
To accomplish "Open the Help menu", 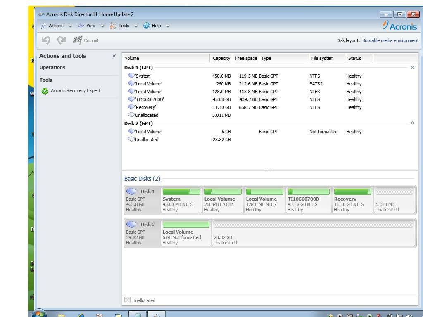I will (x=157, y=26).
